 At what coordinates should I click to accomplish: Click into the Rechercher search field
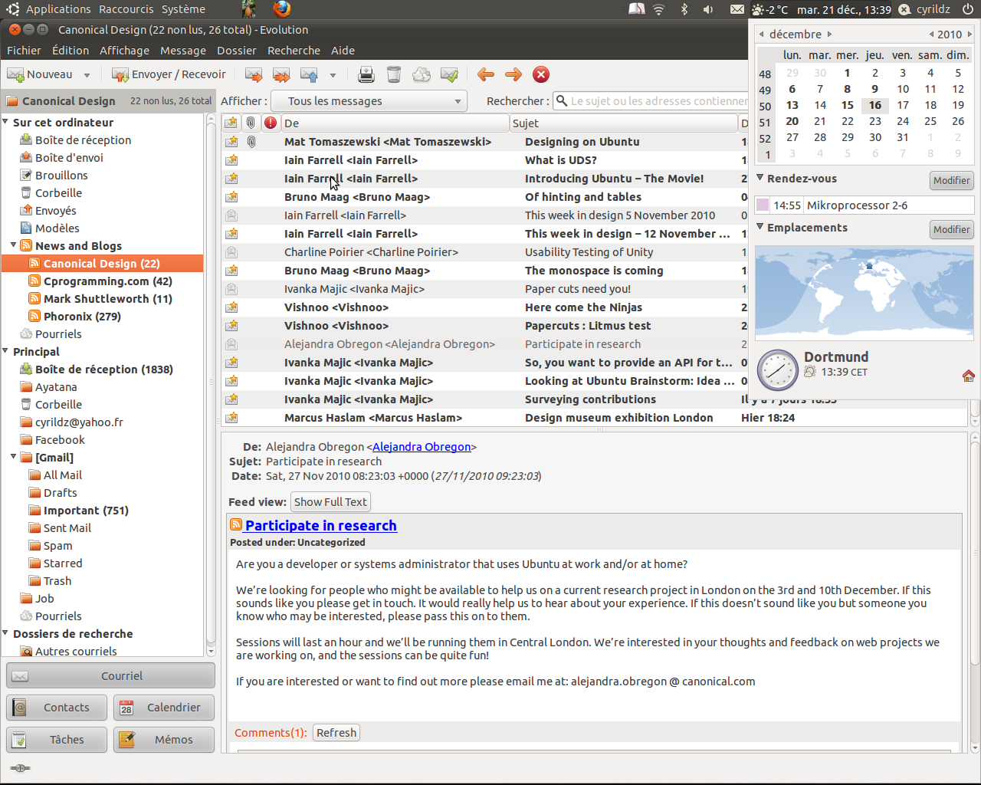pyautogui.click(x=655, y=101)
